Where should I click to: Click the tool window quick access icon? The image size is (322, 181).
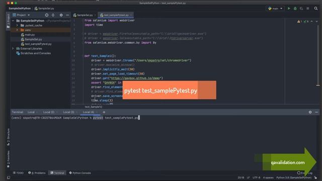tap(9, 177)
